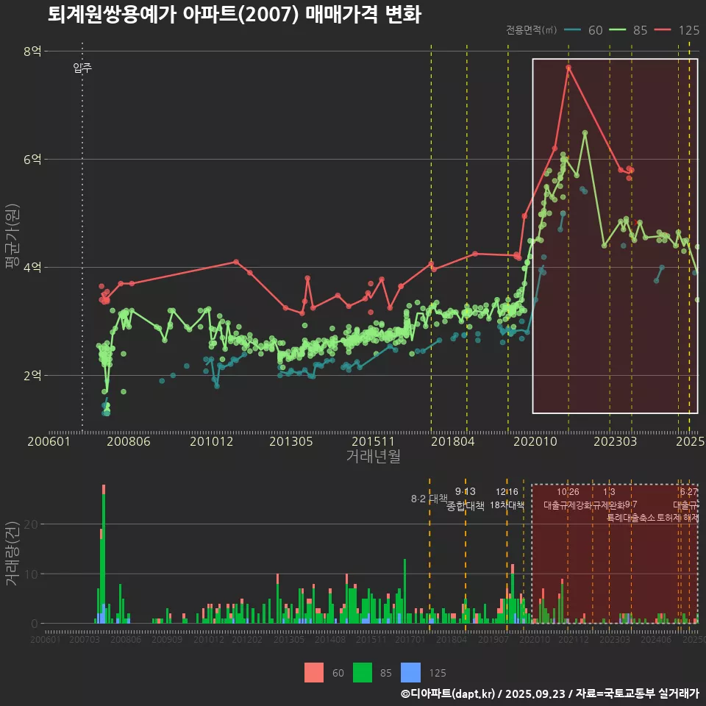Click the peak red data point near 8억
Screen dimensions: 706x706
tap(568, 68)
